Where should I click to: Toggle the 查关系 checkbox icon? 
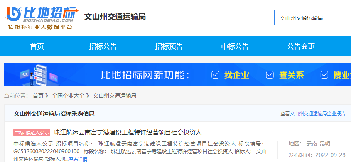(x=270, y=75)
